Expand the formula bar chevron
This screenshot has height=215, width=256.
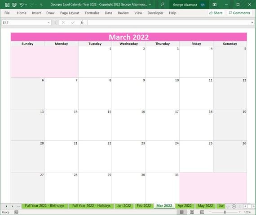252,22
